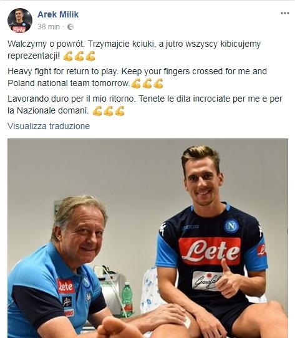Click the large Lete logo on the dark jersey

210,251
